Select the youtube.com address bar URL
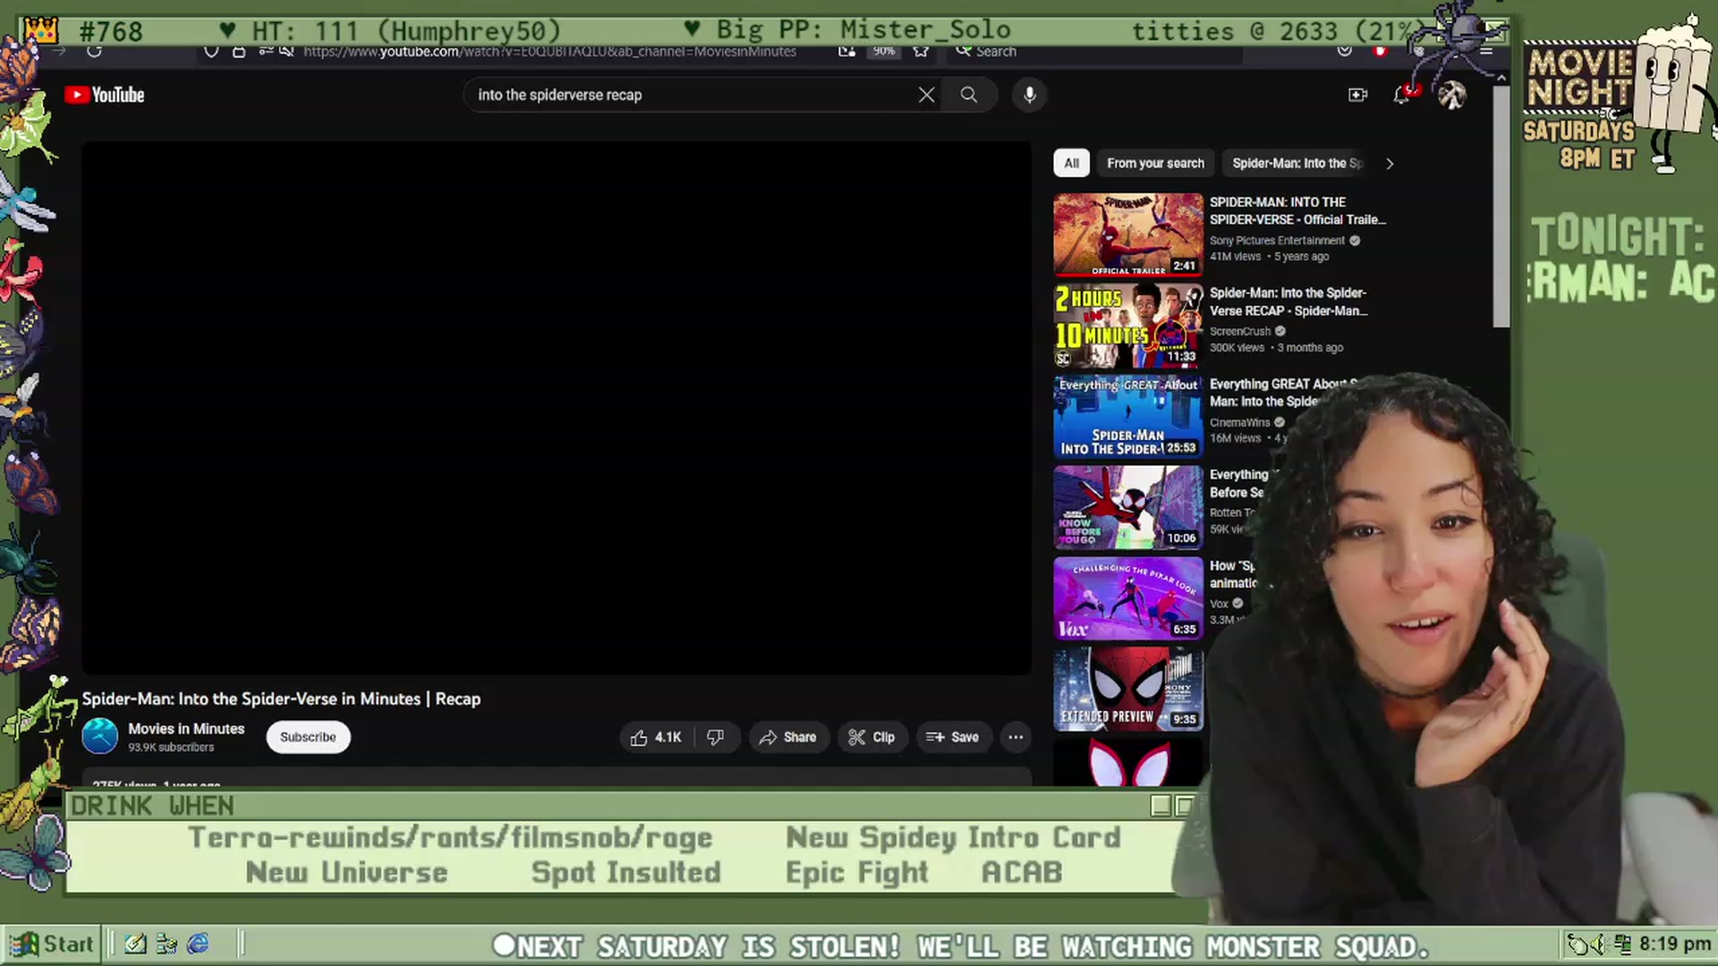The width and height of the screenshot is (1718, 966). tap(549, 51)
